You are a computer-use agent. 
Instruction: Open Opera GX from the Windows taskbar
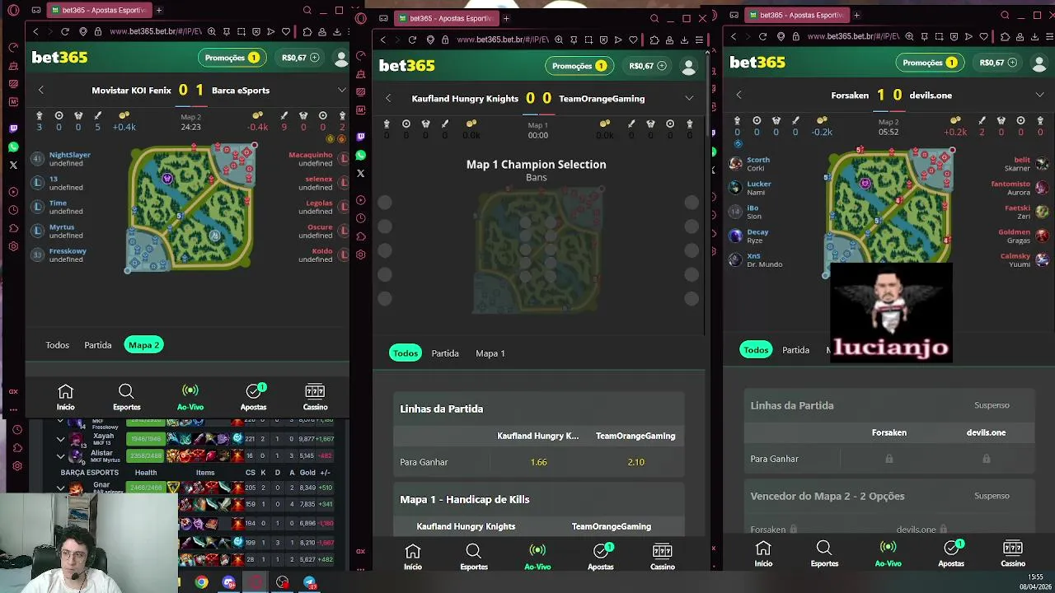pos(256,583)
